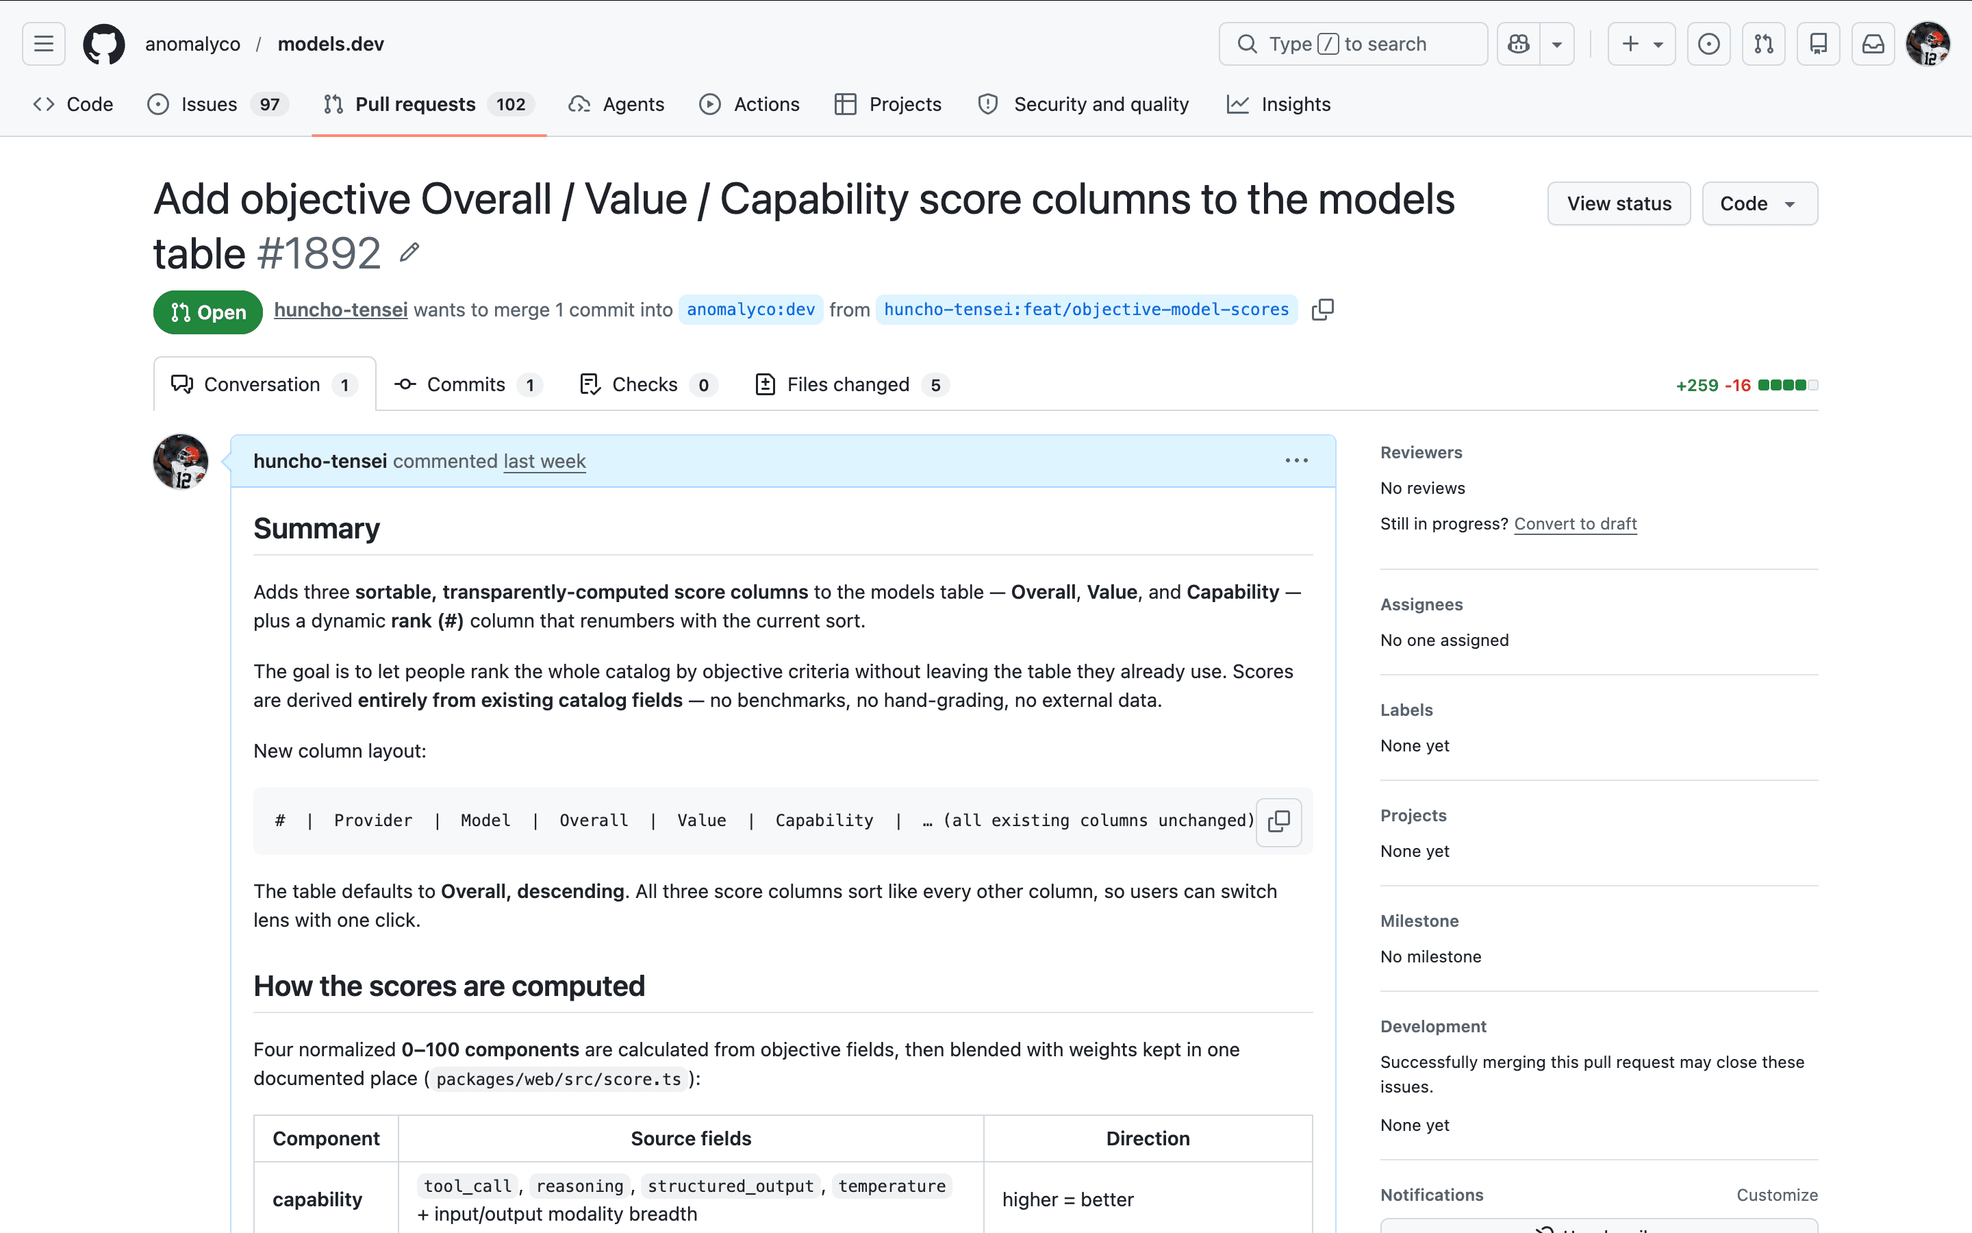Open the notifications inbox icon
The height and width of the screenshot is (1233, 1972).
coord(1873,44)
